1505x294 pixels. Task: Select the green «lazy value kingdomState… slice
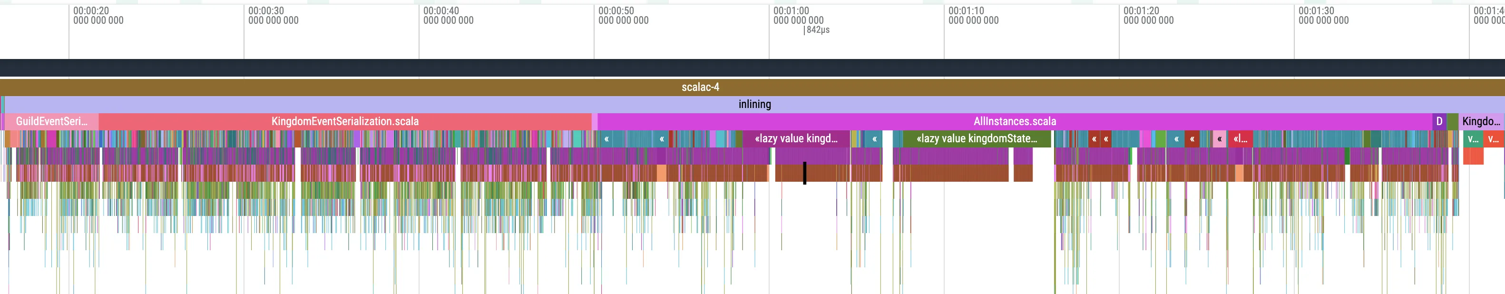click(x=976, y=139)
